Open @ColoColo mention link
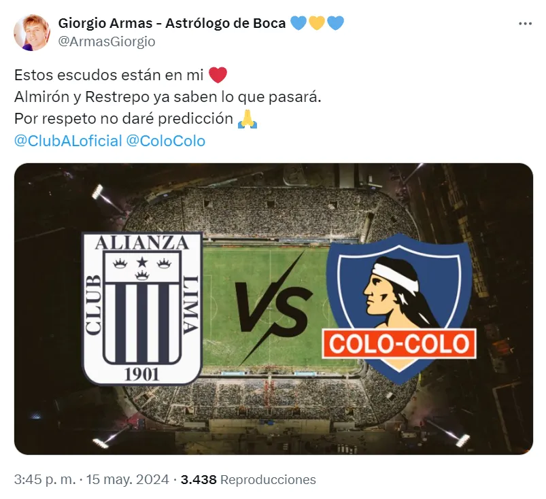This screenshot has width=546, height=499. [165, 141]
